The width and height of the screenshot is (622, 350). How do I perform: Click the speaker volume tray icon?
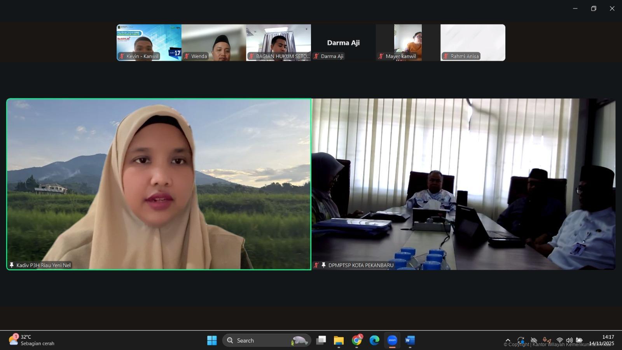[569, 340]
